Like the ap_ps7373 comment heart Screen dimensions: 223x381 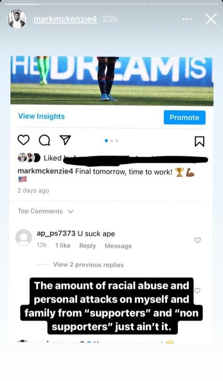(198, 240)
